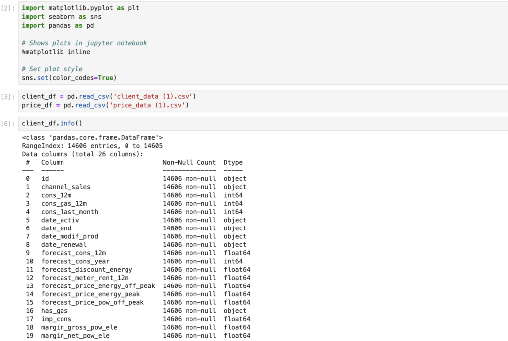508x341 pixels.
Task: Click the sns.set(color_codes=True) line
Action: [x=68, y=78]
